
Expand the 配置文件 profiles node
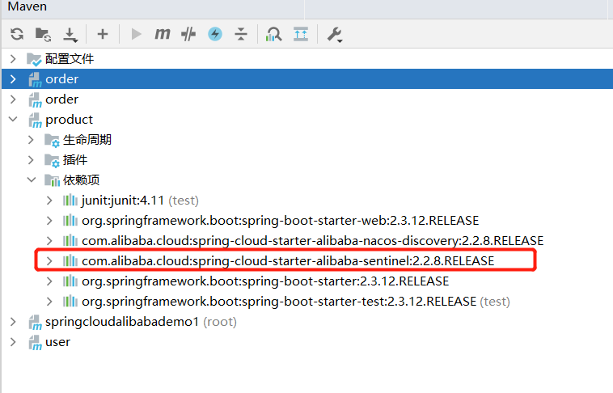coord(13,59)
